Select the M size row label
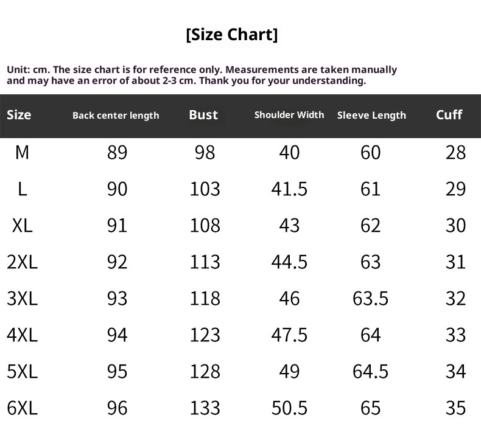 [22, 152]
